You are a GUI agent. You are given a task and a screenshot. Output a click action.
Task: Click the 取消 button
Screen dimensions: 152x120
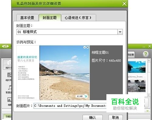(x=116, y=118)
